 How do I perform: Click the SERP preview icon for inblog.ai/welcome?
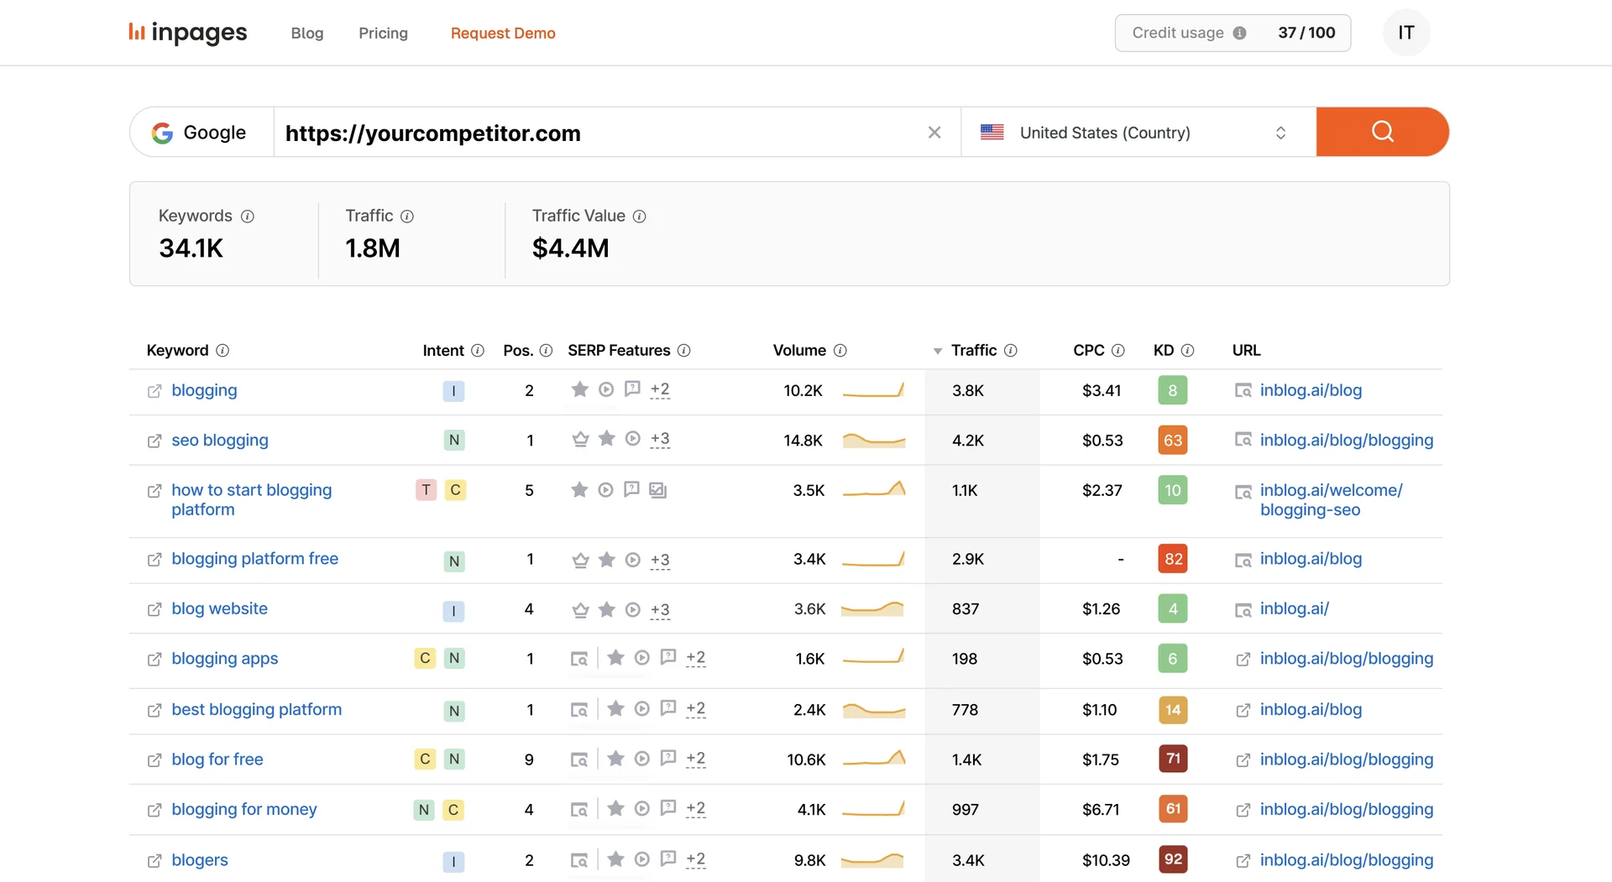(1243, 492)
